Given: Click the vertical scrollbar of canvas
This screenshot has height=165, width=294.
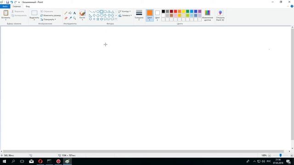Looking at the screenshot, I should click(x=292, y=84).
